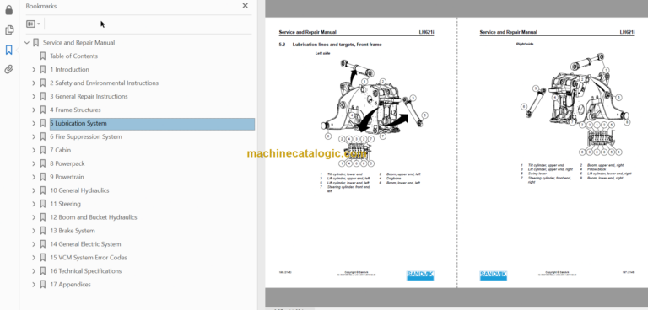Click bookmark icon beside 7 Cabin

click(x=42, y=150)
